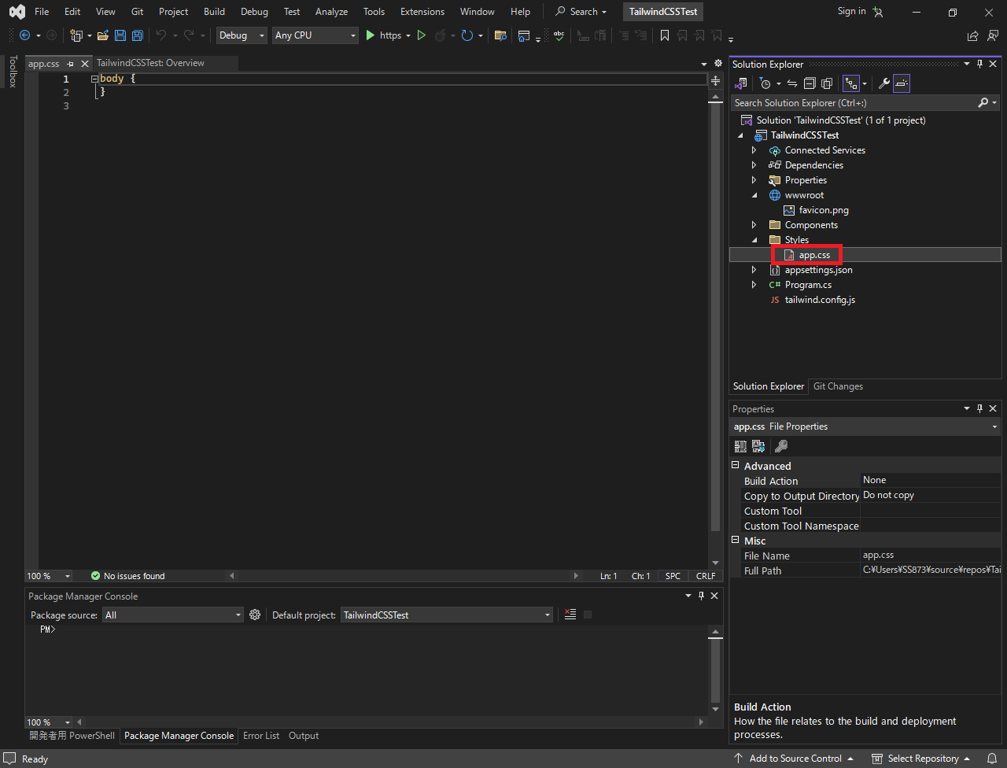
Task: Collapse All in Solution Explorer toolbar
Action: click(809, 83)
